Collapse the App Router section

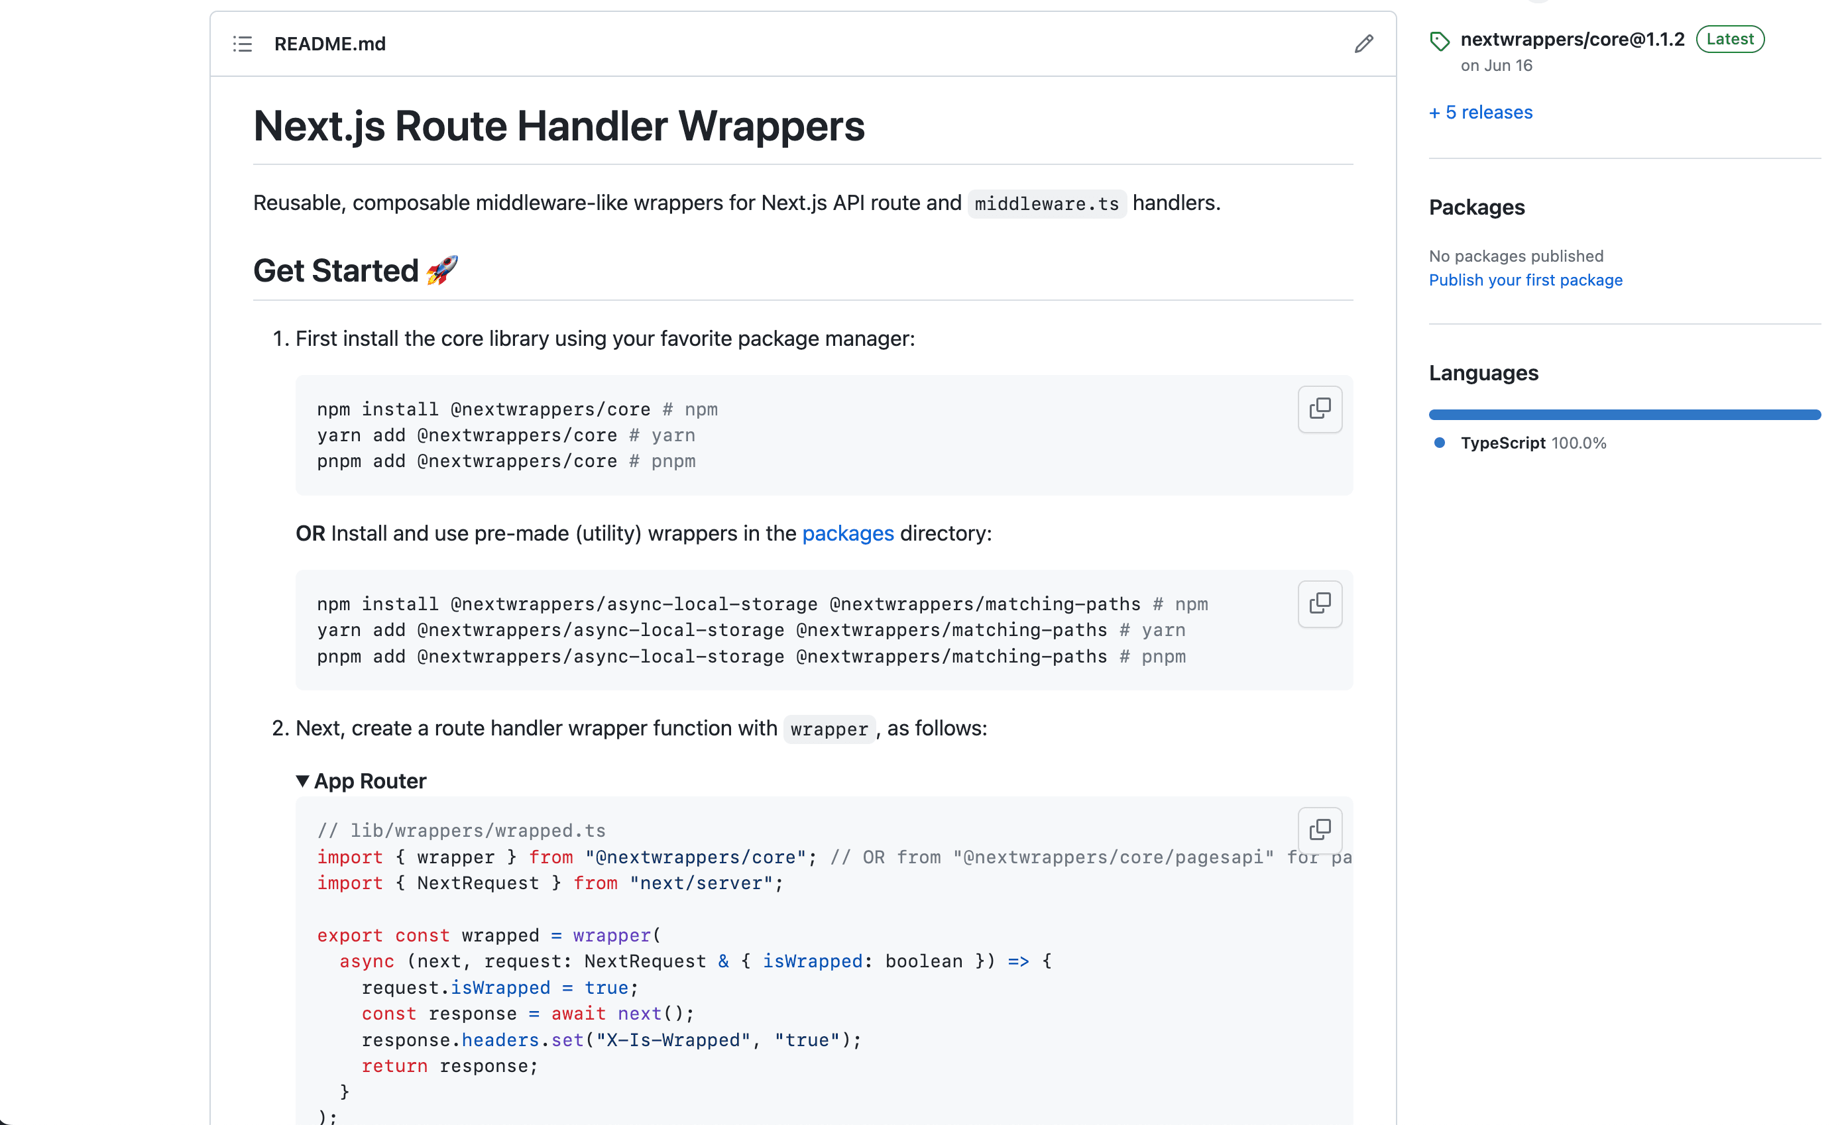[x=361, y=781]
